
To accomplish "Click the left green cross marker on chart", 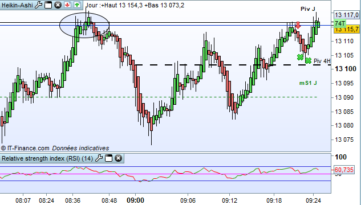I will click(300, 57).
